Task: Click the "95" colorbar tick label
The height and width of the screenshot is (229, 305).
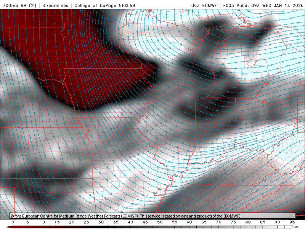Action: coord(292,222)
